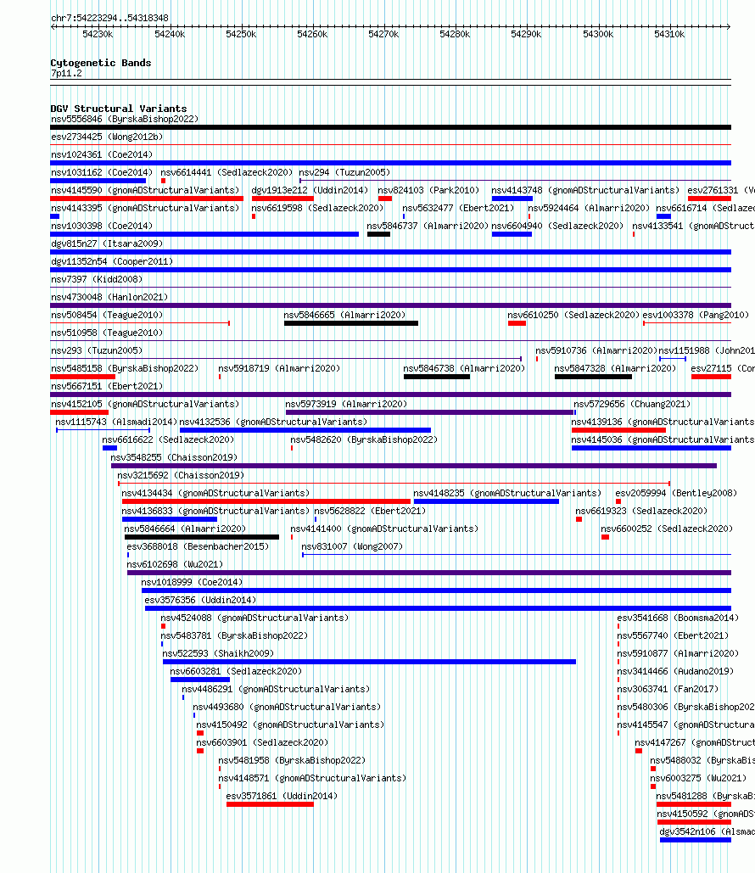Click the dgv815n27 (Itsara2009) label
Viewport: 755px width, 873px height.
(106, 243)
